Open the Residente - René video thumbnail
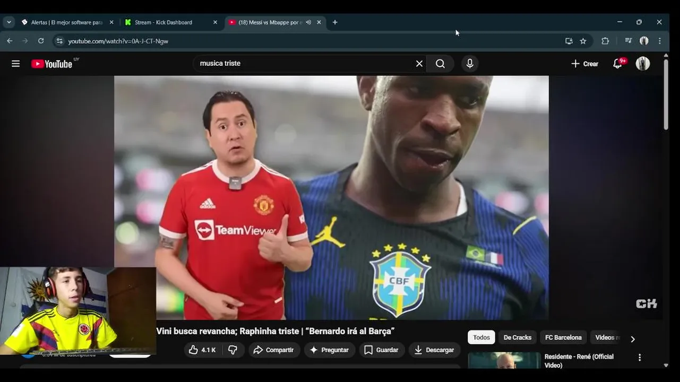The image size is (680, 382). click(504, 361)
